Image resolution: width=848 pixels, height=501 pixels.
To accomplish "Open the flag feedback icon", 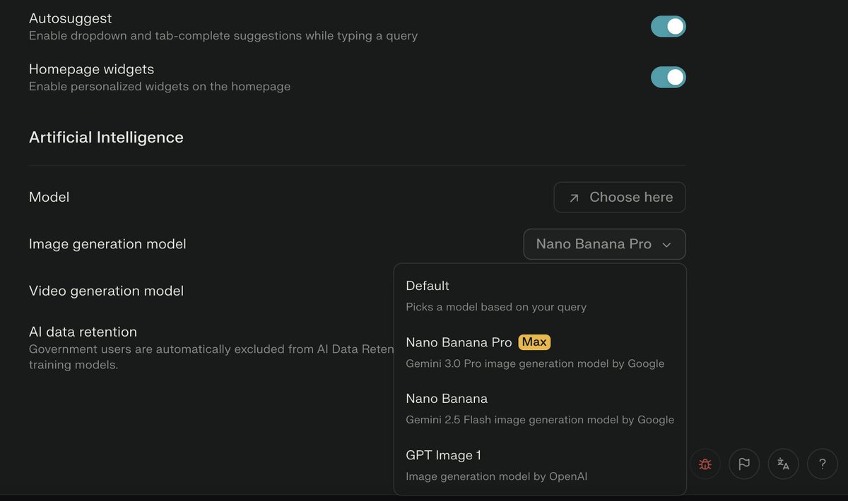I will [x=744, y=464].
